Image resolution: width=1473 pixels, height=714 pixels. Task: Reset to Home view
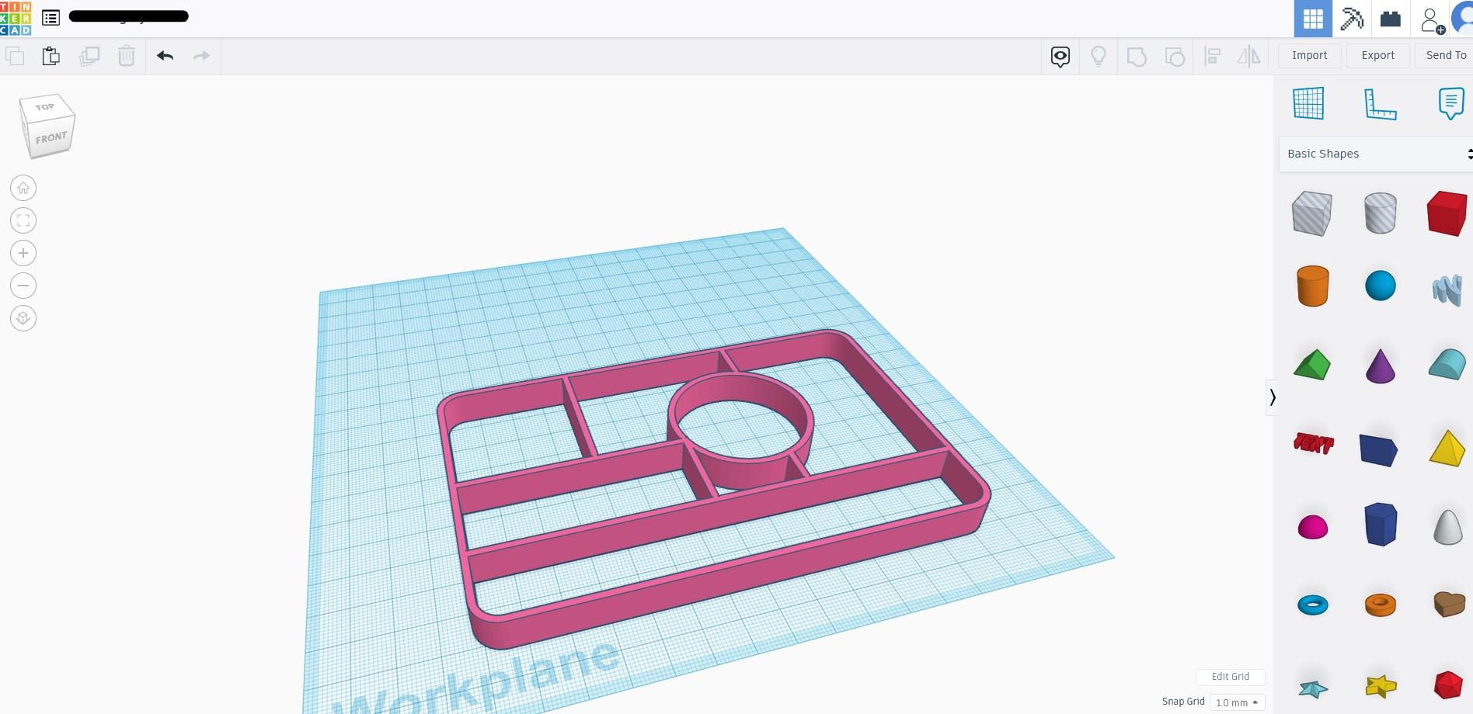tap(23, 188)
